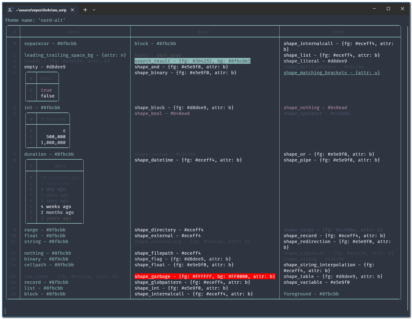Click the 'shape_string_interpolation' entry
Screen dimensions: 412x319
[x=329, y=268]
